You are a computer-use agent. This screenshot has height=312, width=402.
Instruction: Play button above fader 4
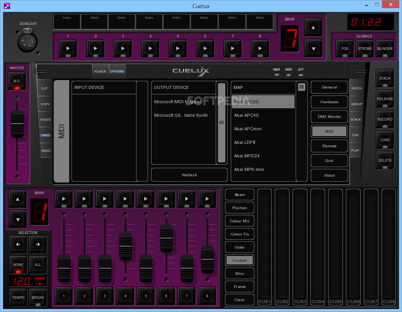point(125,199)
